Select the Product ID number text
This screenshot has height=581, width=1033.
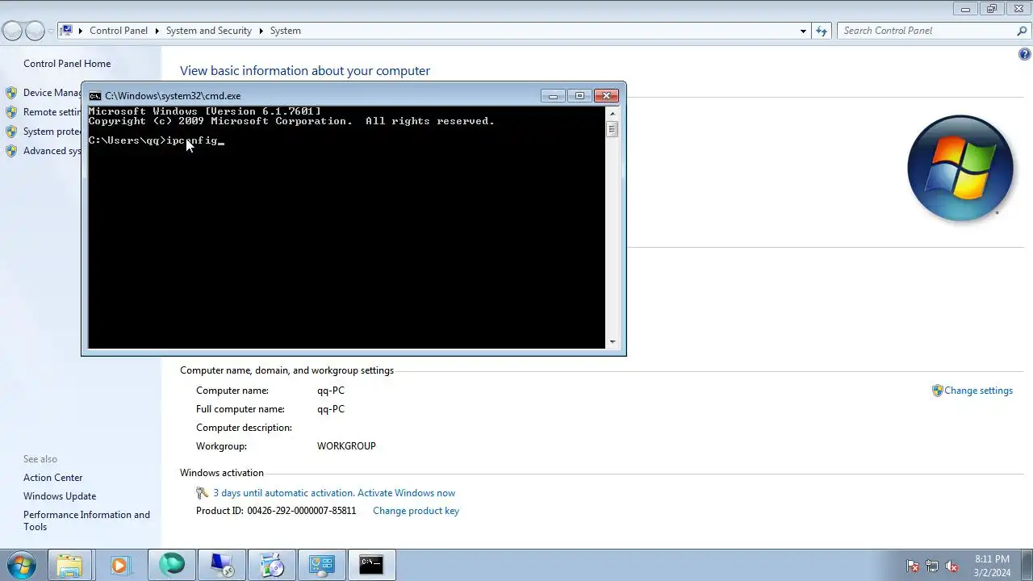[x=302, y=511]
